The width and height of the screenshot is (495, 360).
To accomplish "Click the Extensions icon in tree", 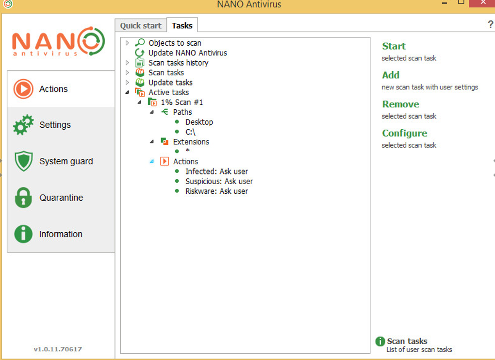I will 165,141.
